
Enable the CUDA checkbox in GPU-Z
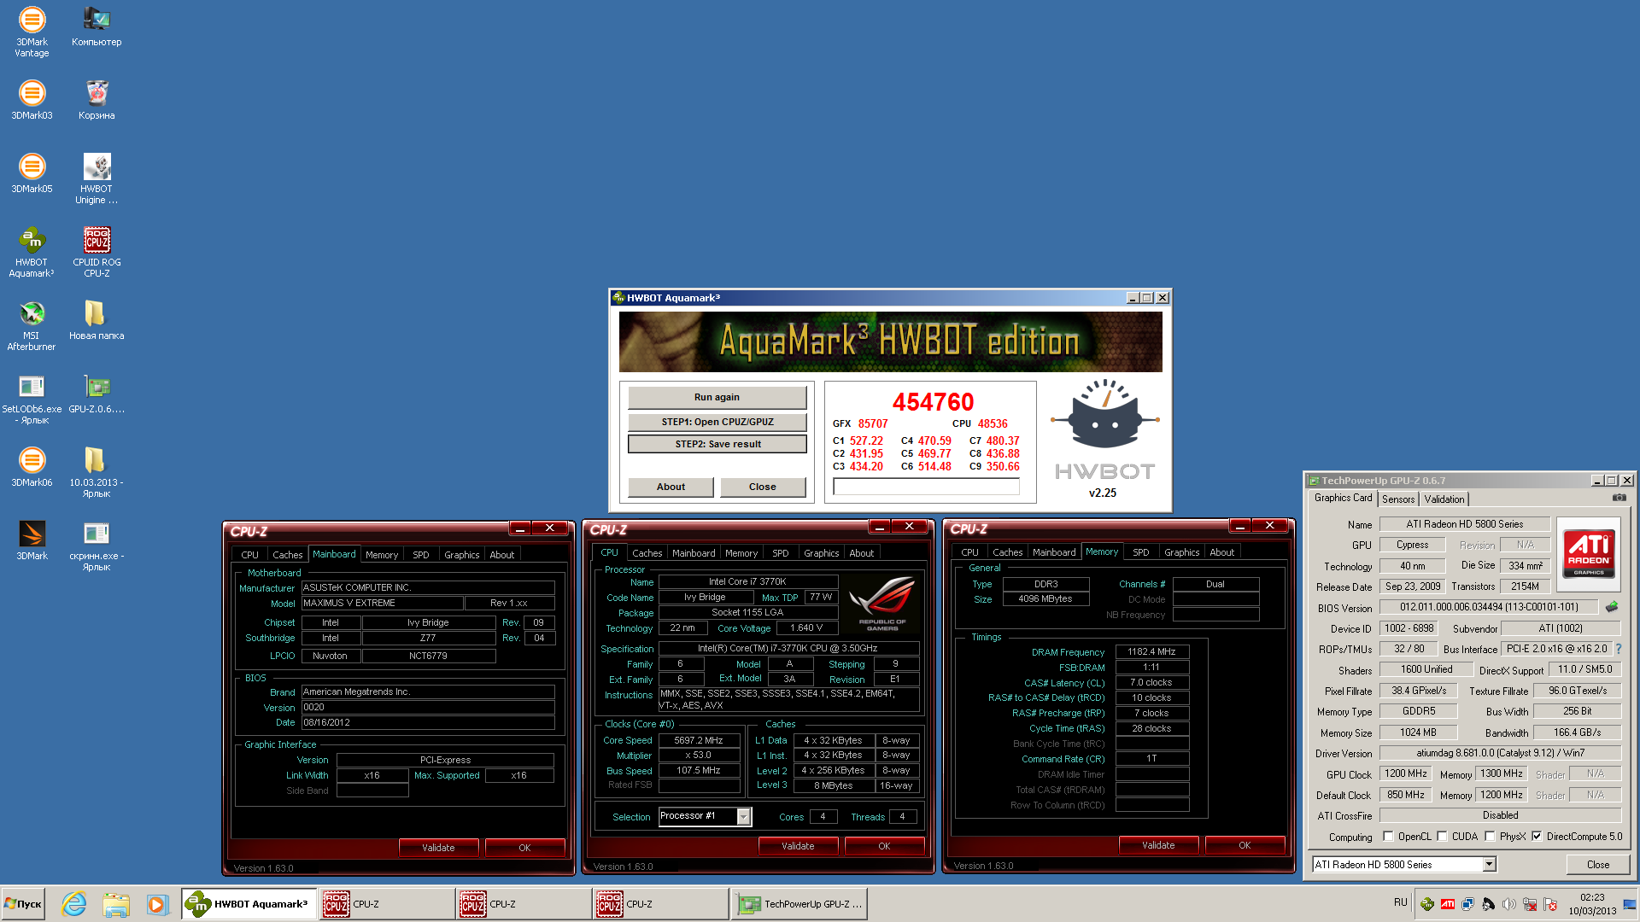click(x=1442, y=837)
